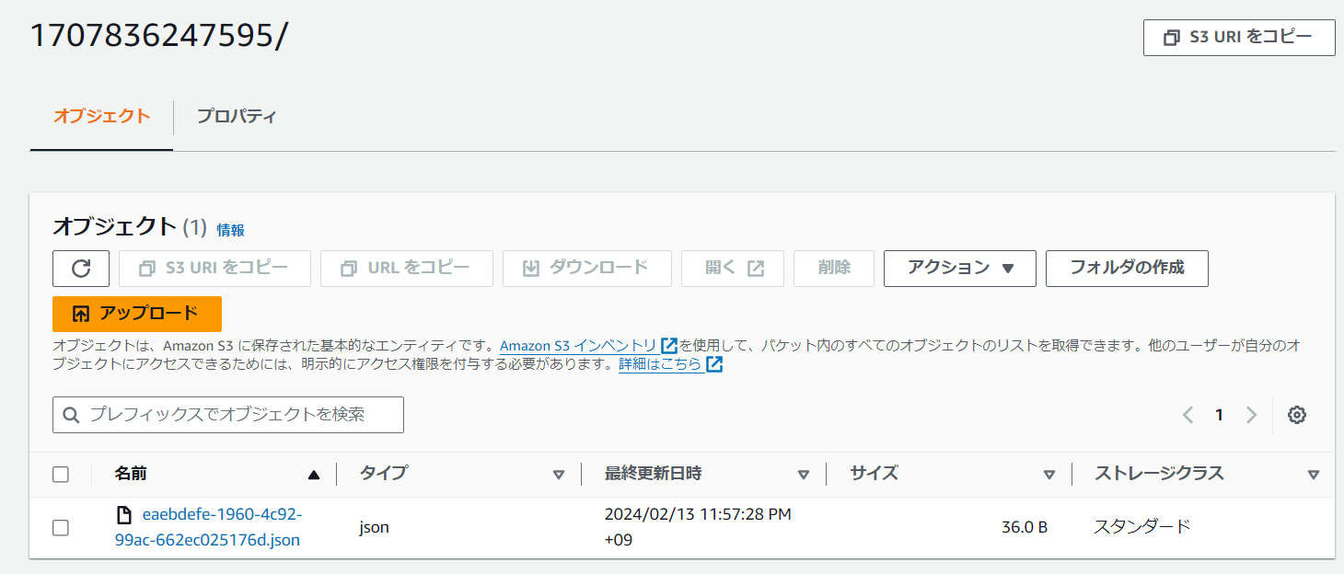Open the アクション dropdown menu
Screen dimensions: 1344x574
[x=960, y=269]
